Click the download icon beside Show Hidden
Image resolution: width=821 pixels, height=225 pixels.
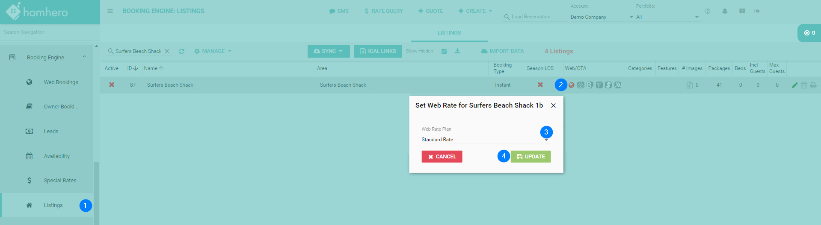(457, 51)
